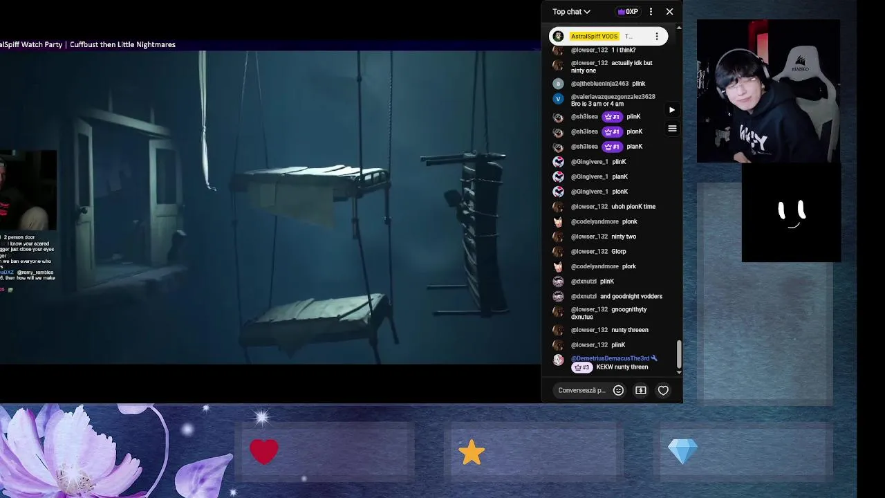
Task: Click avatar beside 'uhoh plonK time' message
Action: coord(558,207)
